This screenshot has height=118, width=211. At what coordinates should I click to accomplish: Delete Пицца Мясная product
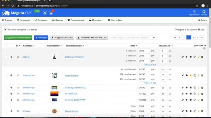(x=202, y=111)
